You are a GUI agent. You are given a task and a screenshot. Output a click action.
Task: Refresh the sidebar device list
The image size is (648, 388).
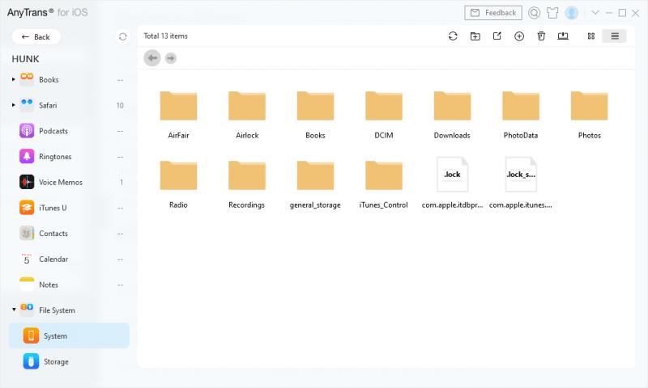[x=123, y=36]
